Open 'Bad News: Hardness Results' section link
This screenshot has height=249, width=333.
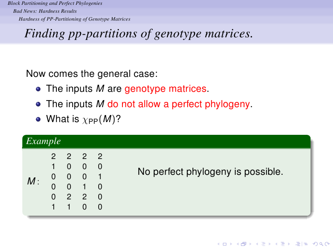(x=45, y=11)
